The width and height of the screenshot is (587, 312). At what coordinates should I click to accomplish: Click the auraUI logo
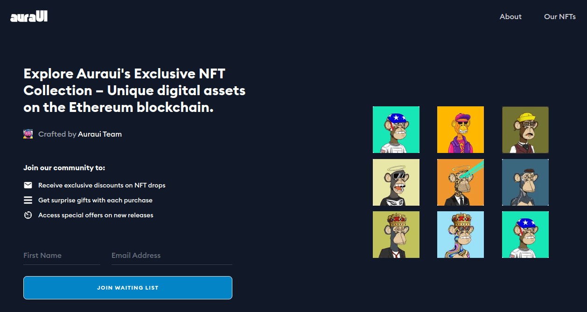coord(29,17)
